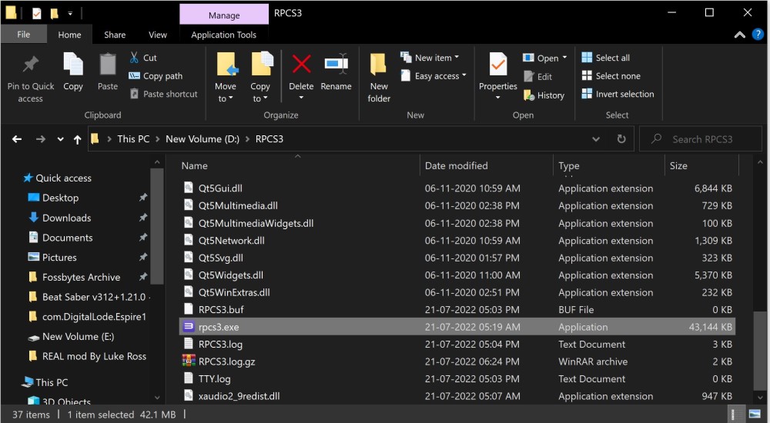Click the Cut scissors icon
The image size is (770, 423).
click(x=134, y=58)
